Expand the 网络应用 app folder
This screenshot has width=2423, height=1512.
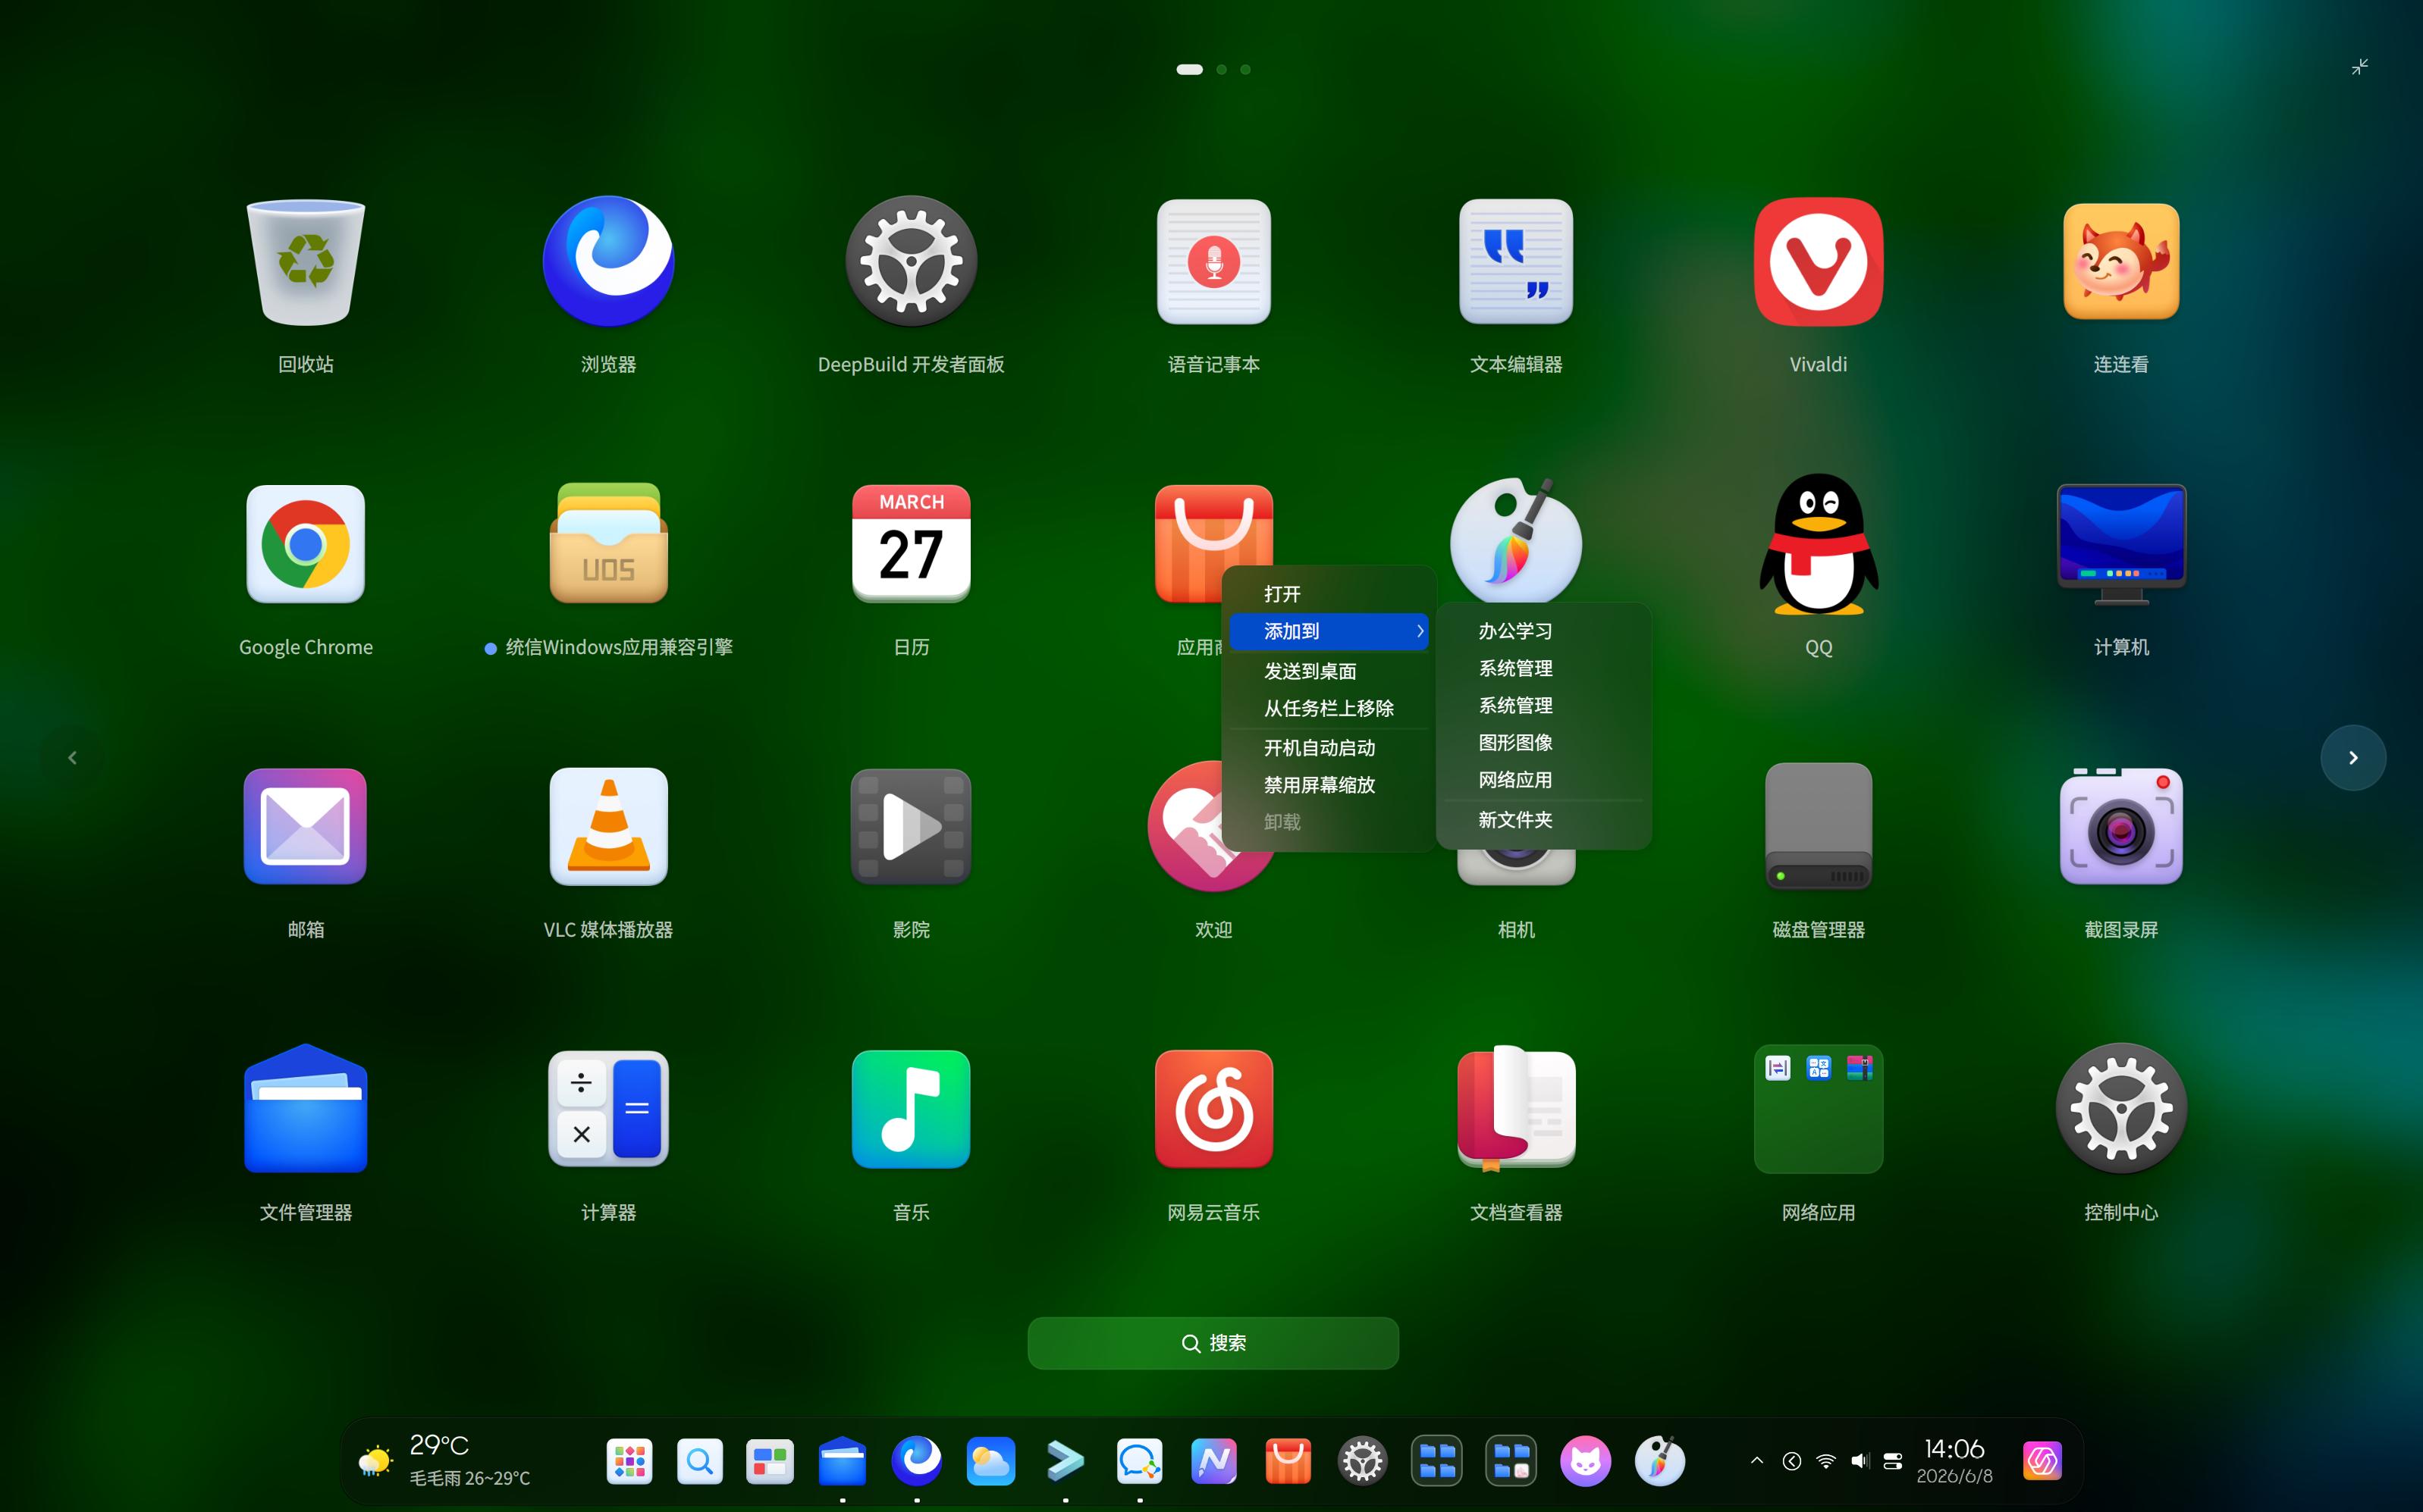tap(1818, 1108)
